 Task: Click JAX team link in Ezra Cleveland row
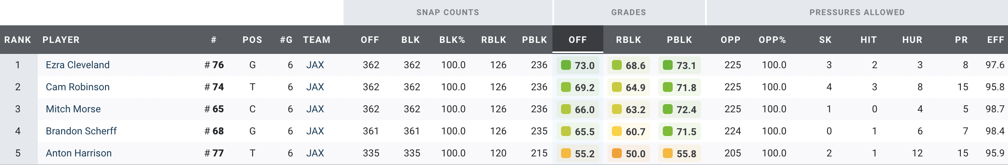[315, 65]
